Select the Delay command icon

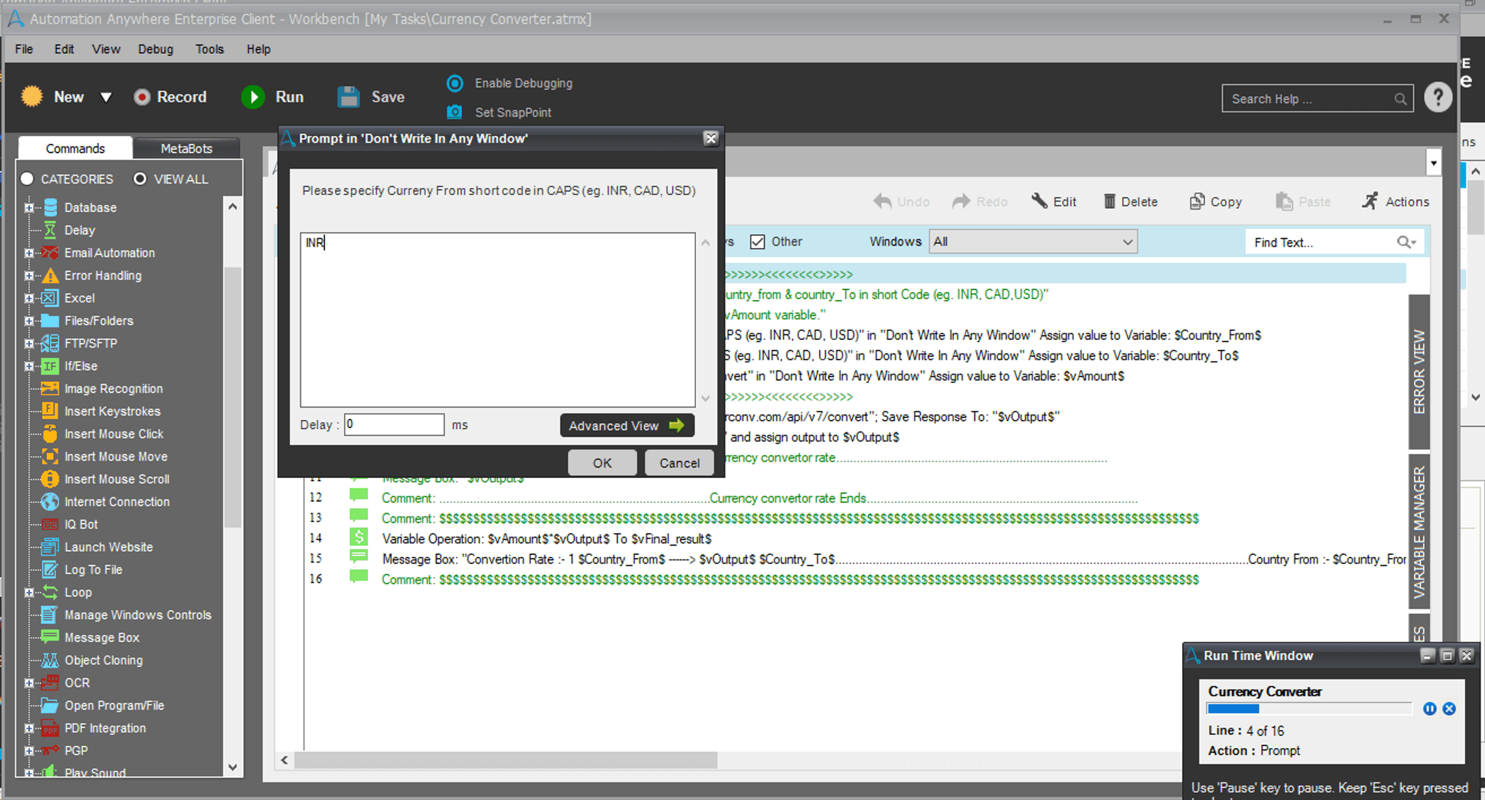(x=50, y=230)
